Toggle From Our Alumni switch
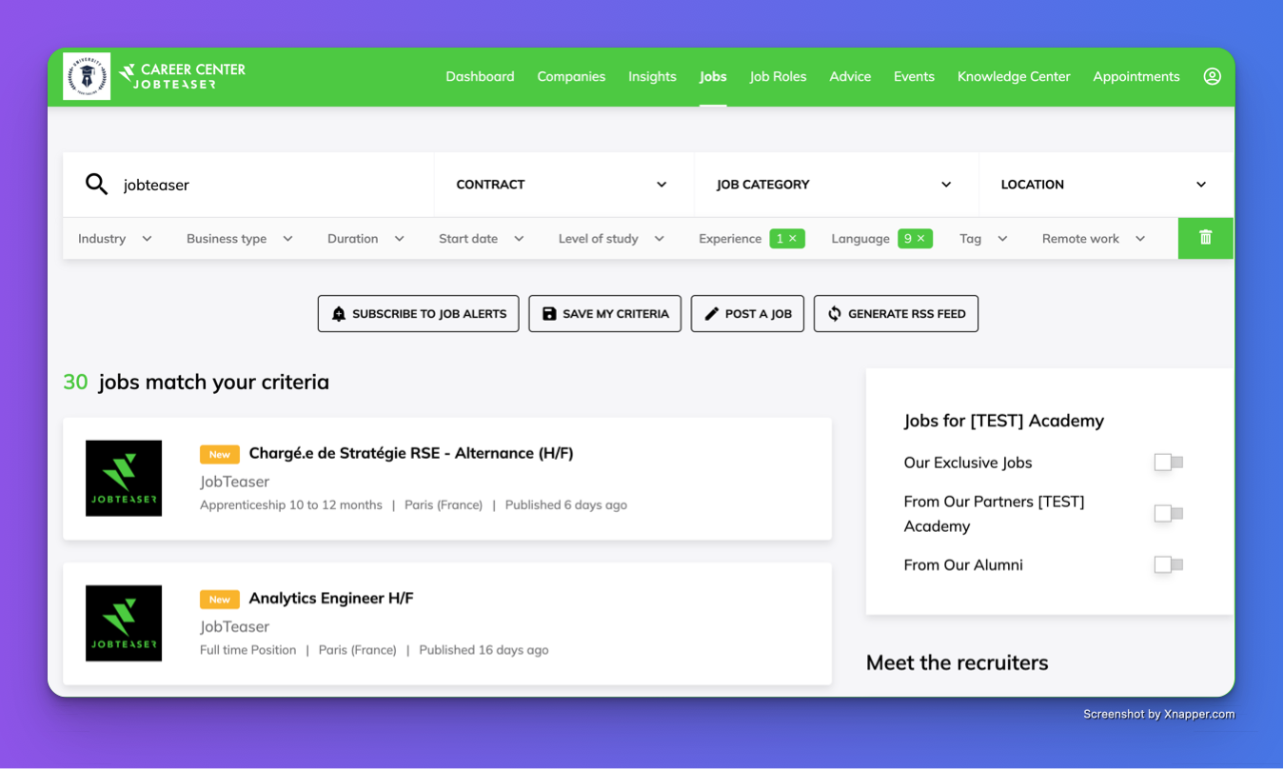This screenshot has width=1284, height=769. pyautogui.click(x=1168, y=564)
